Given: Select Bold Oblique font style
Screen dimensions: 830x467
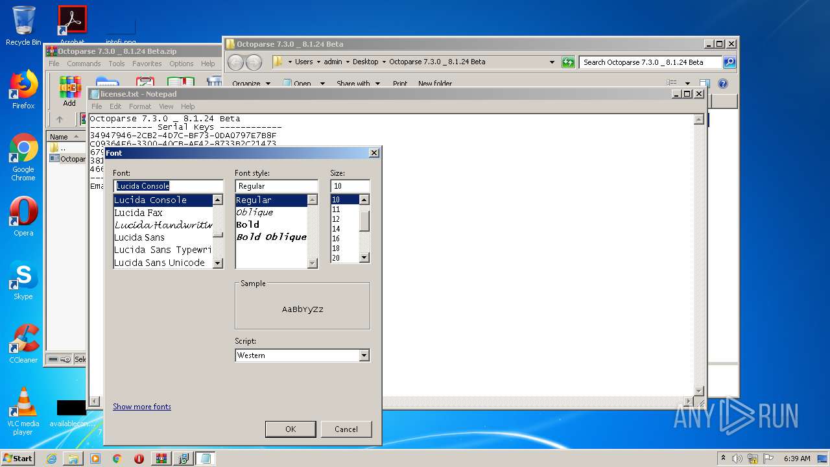Looking at the screenshot, I should pos(271,237).
